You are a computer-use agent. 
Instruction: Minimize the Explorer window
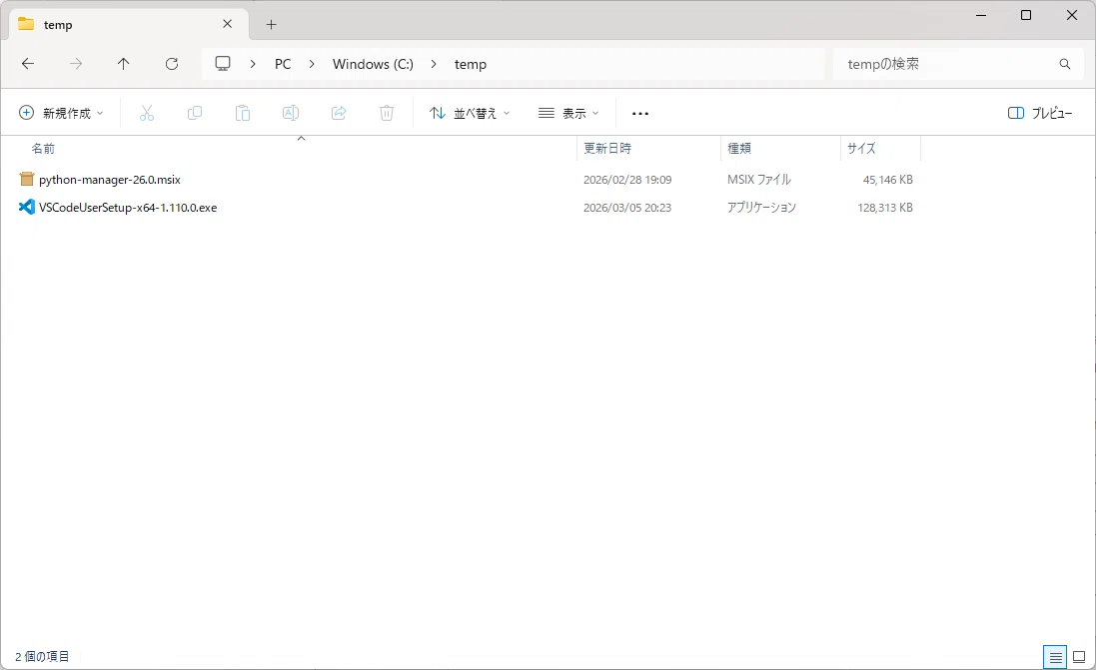pos(981,15)
